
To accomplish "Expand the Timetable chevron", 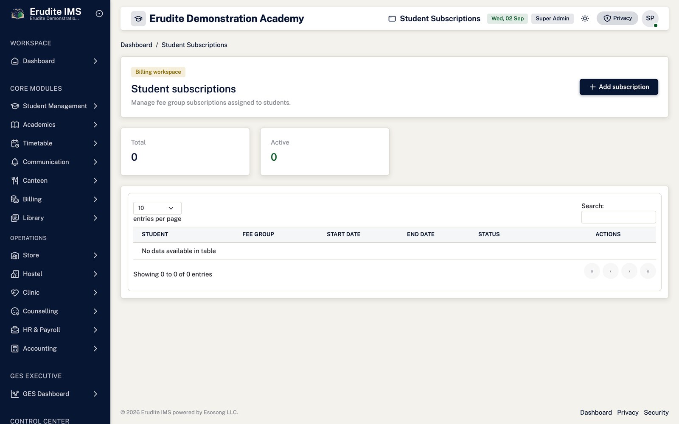I will (x=95, y=143).
